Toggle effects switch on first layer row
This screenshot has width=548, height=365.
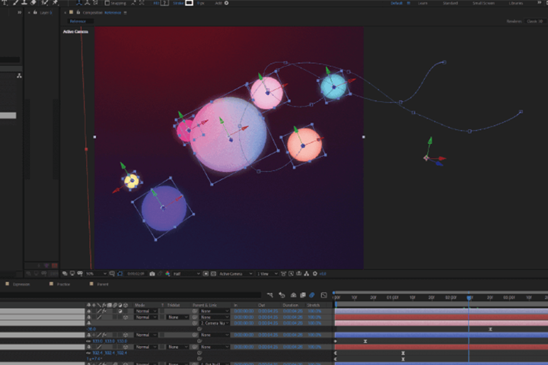point(104,311)
